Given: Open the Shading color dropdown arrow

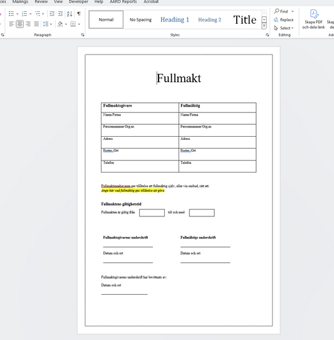Looking at the screenshot, I should click(66, 24).
